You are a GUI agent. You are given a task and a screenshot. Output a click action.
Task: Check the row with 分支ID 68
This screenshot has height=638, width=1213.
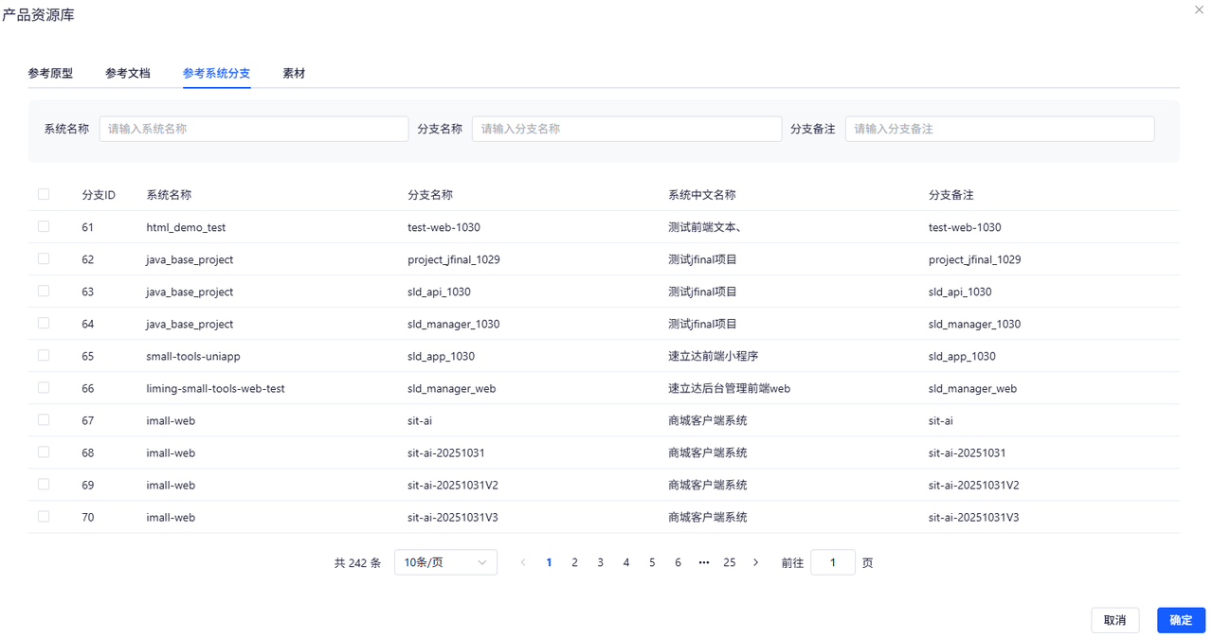44,452
